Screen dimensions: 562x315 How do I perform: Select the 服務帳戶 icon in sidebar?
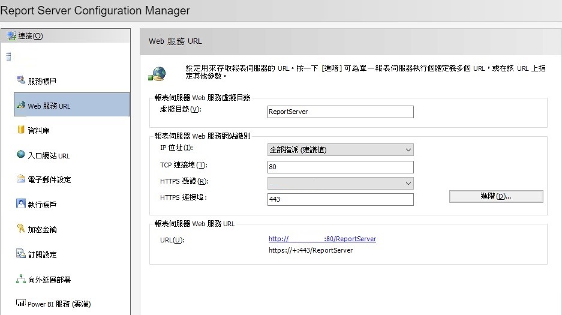click(x=21, y=80)
